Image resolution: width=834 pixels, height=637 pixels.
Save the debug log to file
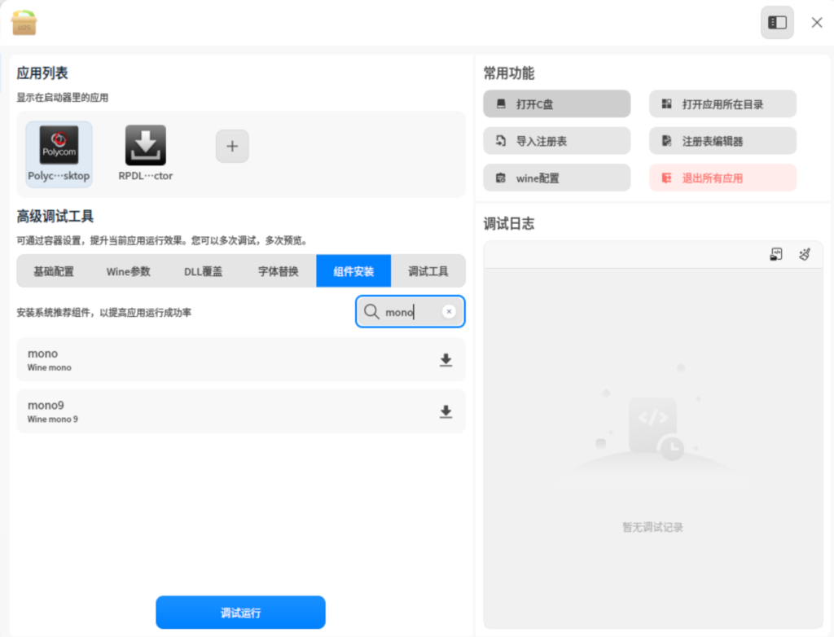776,255
